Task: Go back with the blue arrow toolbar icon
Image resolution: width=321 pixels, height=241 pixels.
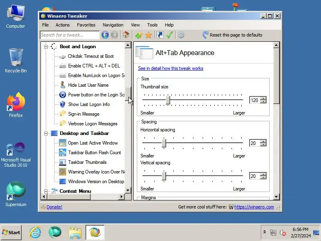Action: [x=105, y=35]
